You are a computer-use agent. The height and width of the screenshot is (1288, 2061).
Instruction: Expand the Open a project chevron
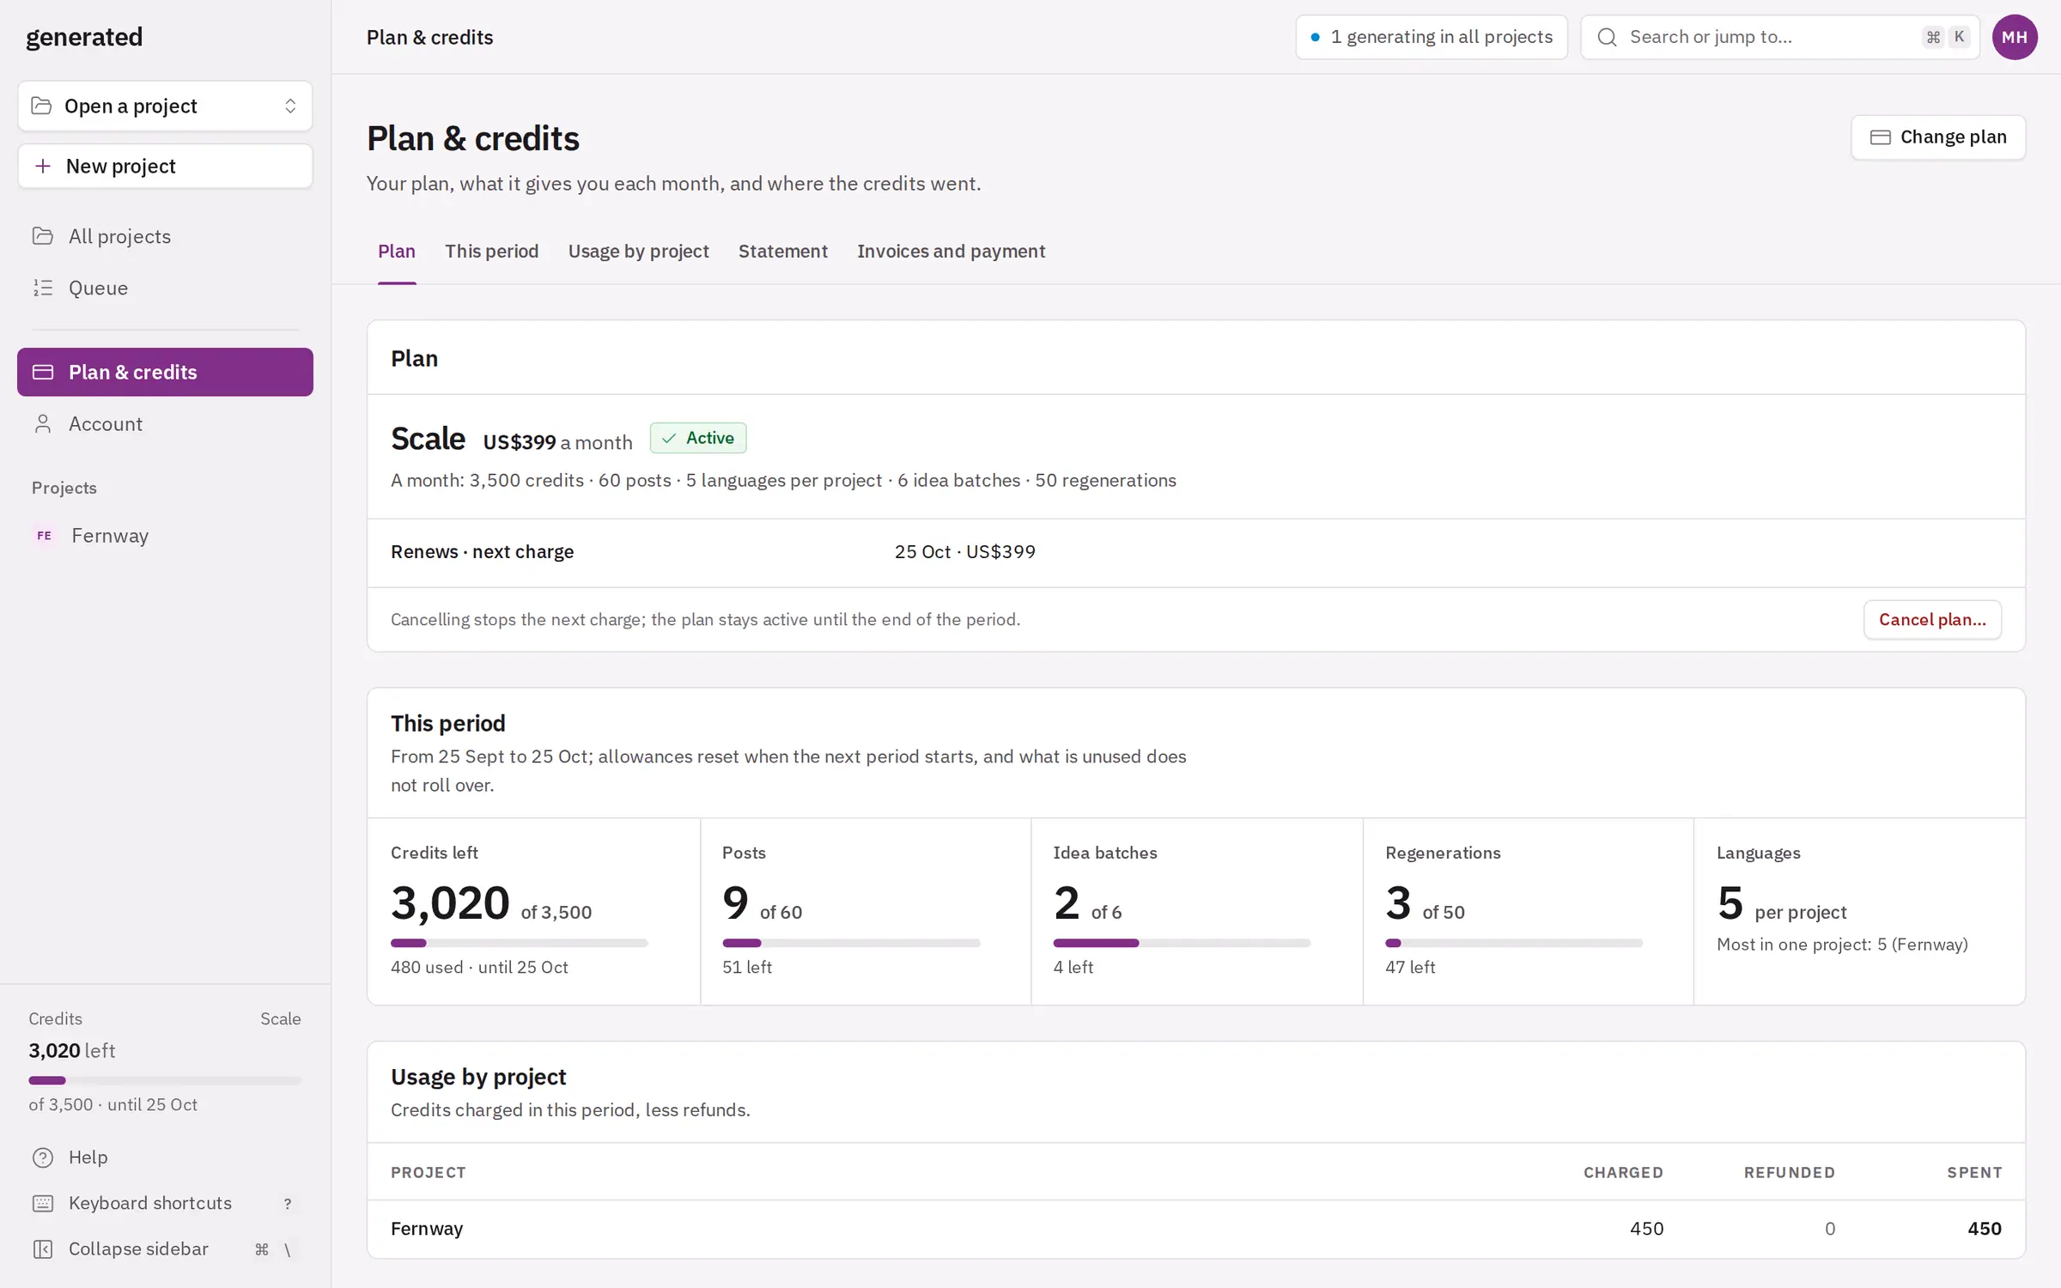tap(290, 106)
